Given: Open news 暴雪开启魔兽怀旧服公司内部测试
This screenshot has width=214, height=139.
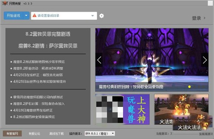Looking at the screenshot, I should [38, 97].
